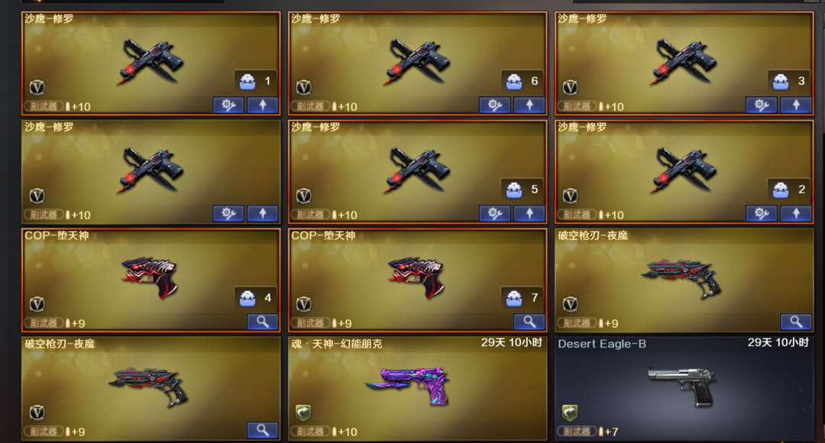Click the bag 4 backpack slot icon
Viewport: 825px width, 443px height.
pyautogui.click(x=247, y=299)
